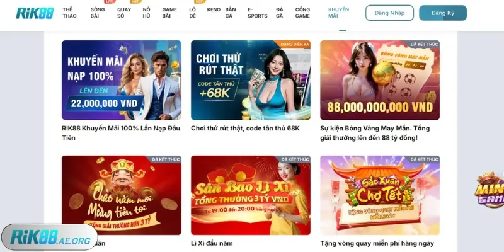The width and height of the screenshot is (504, 252).
Task: Open the THỂ THAO menu
Action: [69, 13]
